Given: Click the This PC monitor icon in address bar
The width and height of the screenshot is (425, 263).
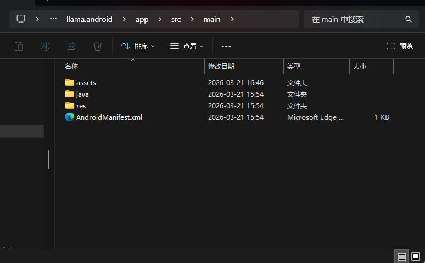Looking at the screenshot, I should pyautogui.click(x=21, y=19).
